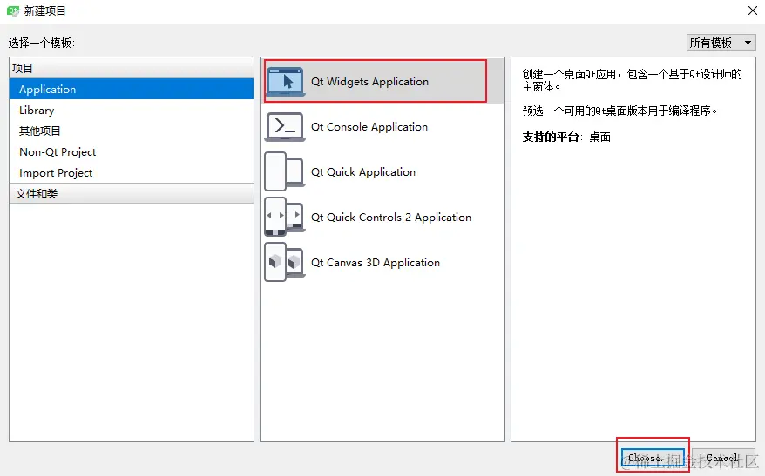This screenshot has width=765, height=476.
Task: Choose the Qt Console Application label
Action: (369, 127)
